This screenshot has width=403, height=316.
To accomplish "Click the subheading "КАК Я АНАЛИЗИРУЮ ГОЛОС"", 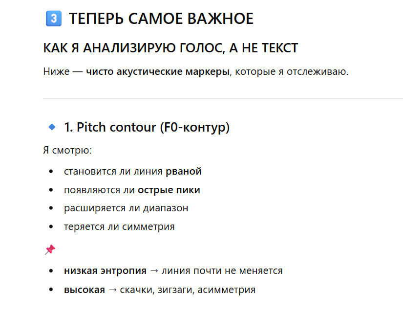I will [x=170, y=48].
